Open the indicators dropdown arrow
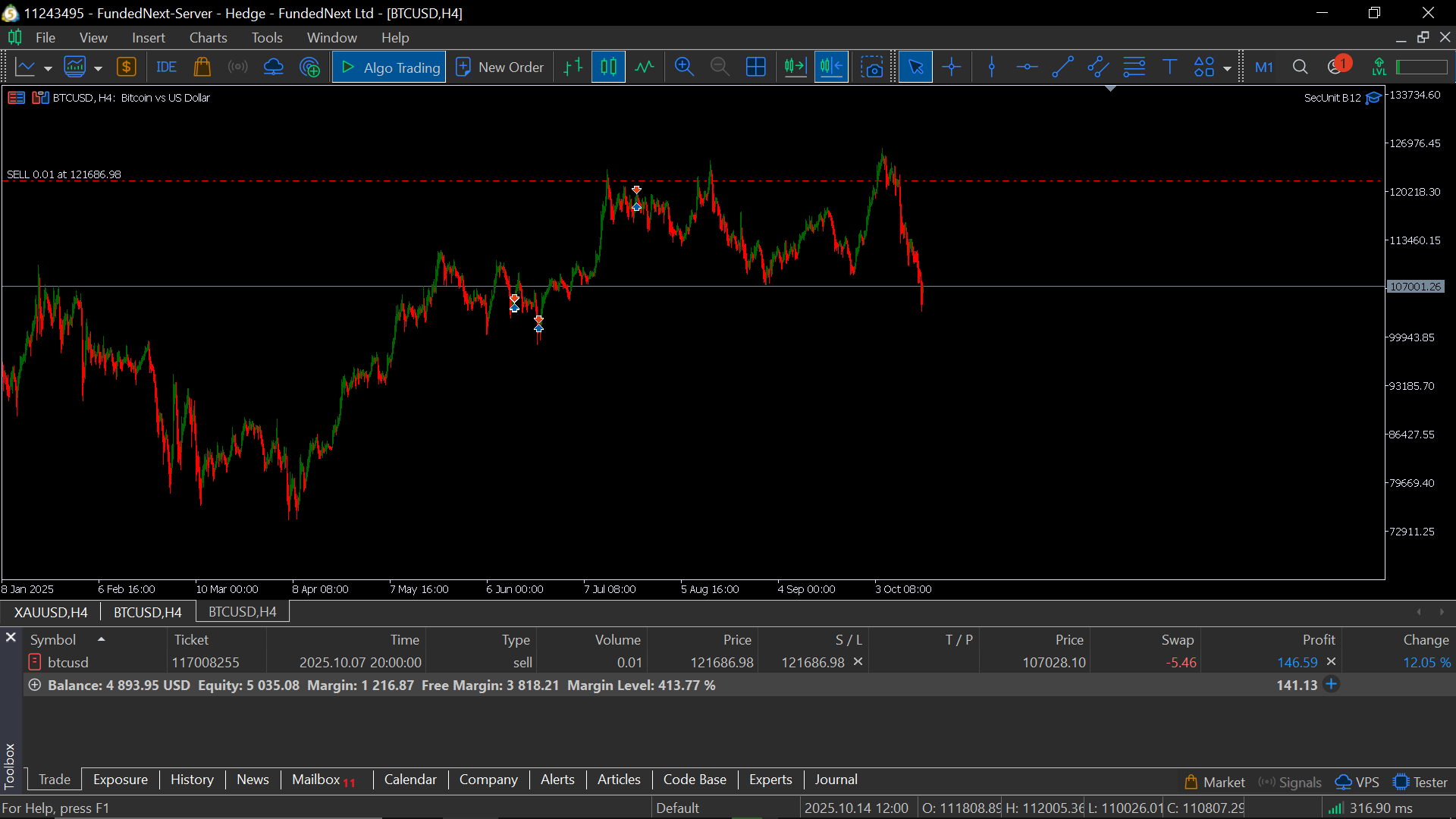Screen dimensions: 1456x819 coord(98,68)
